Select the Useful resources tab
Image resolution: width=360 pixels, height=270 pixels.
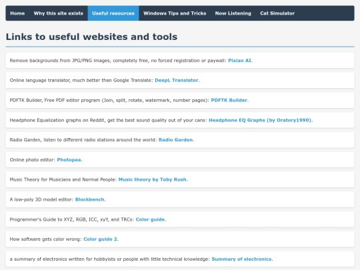pyautogui.click(x=113, y=13)
